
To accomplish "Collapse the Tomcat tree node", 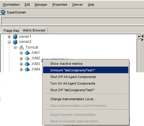I will (x=15, y=47).
